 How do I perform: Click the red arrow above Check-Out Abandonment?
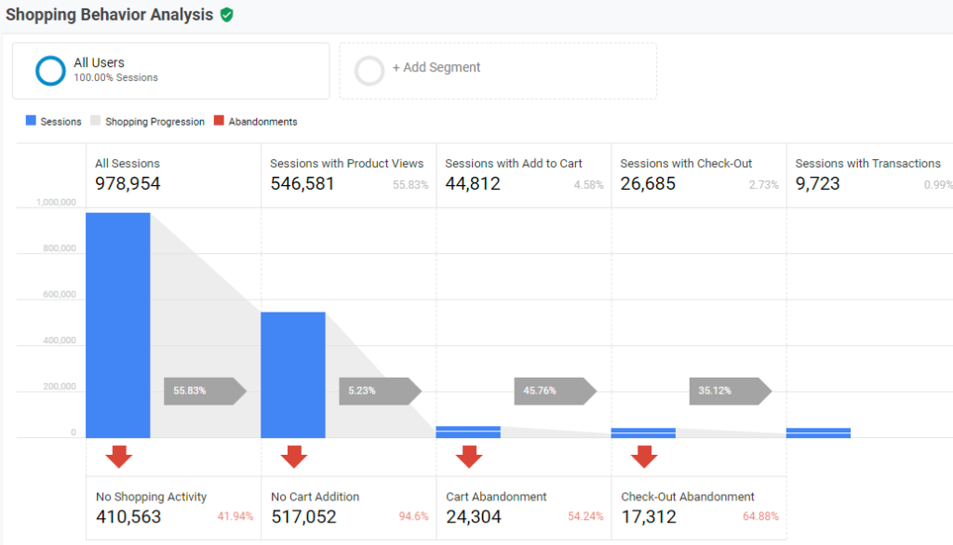(644, 457)
